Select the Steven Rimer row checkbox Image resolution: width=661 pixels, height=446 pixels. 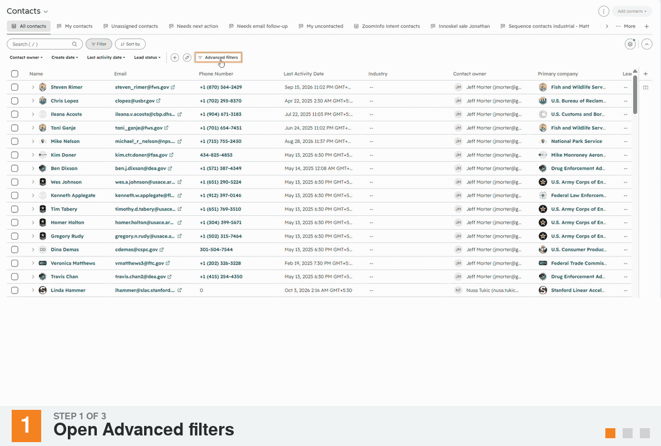(x=15, y=87)
